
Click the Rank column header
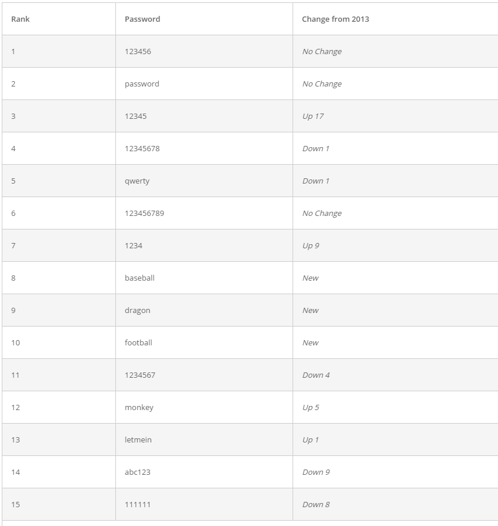(x=21, y=19)
